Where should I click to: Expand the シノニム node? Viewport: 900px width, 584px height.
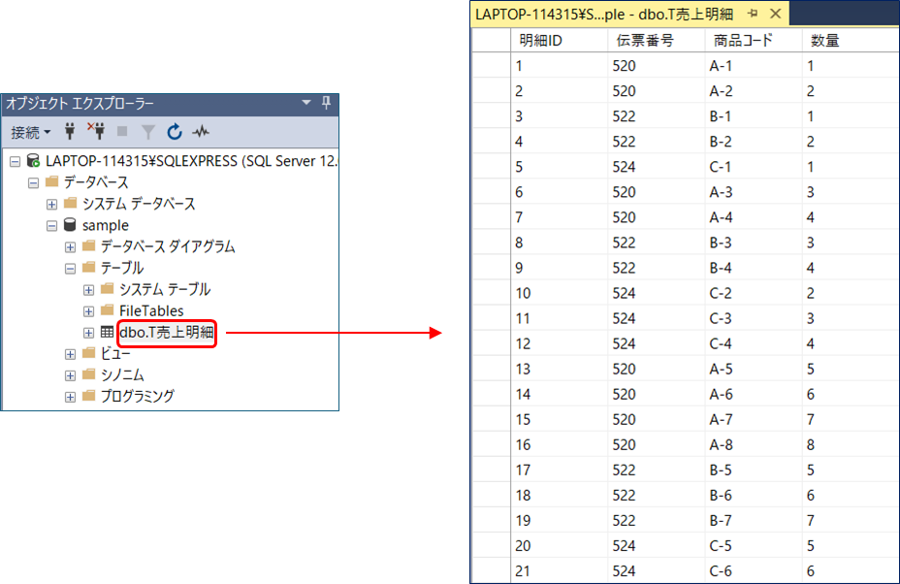pos(70,376)
